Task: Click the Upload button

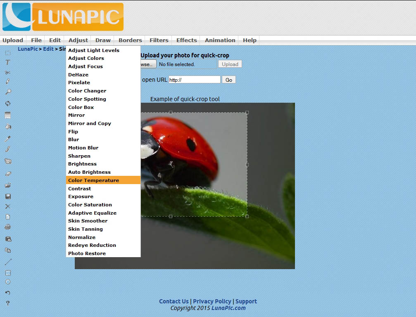Action: pos(230,64)
